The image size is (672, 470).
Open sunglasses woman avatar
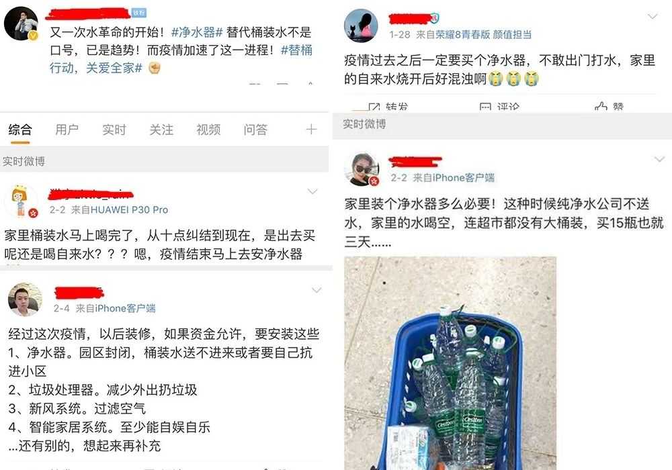coord(362,169)
